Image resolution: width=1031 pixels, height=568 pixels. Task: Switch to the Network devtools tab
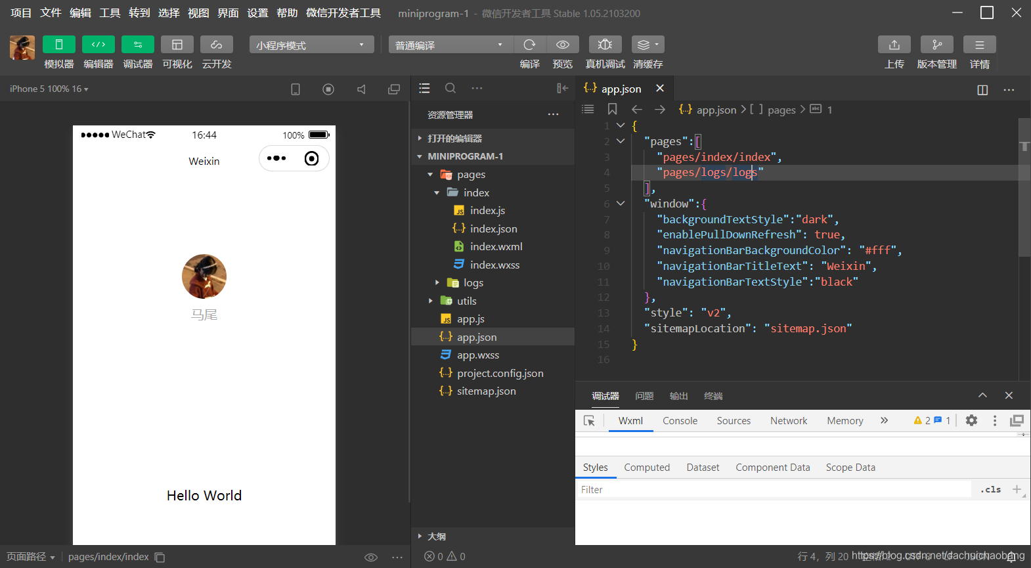tap(789, 421)
